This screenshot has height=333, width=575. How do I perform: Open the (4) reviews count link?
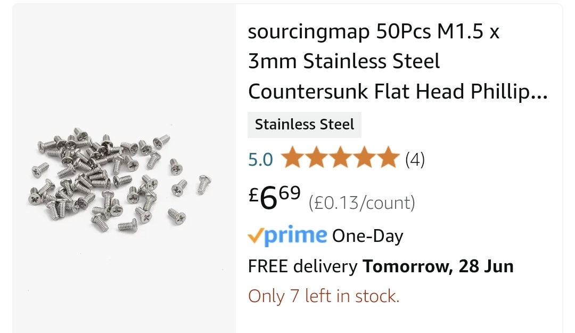coord(415,159)
